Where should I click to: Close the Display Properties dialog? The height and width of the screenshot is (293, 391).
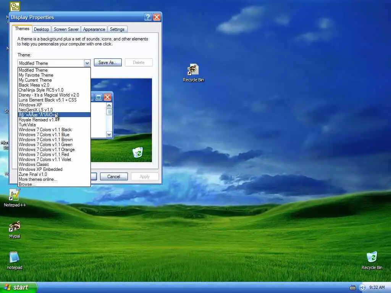(x=157, y=17)
